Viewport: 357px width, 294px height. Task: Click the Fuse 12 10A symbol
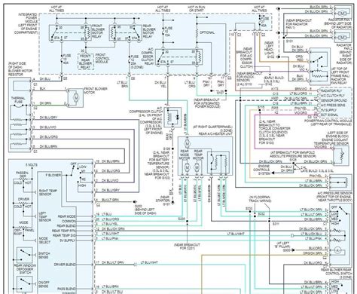coord(163,32)
